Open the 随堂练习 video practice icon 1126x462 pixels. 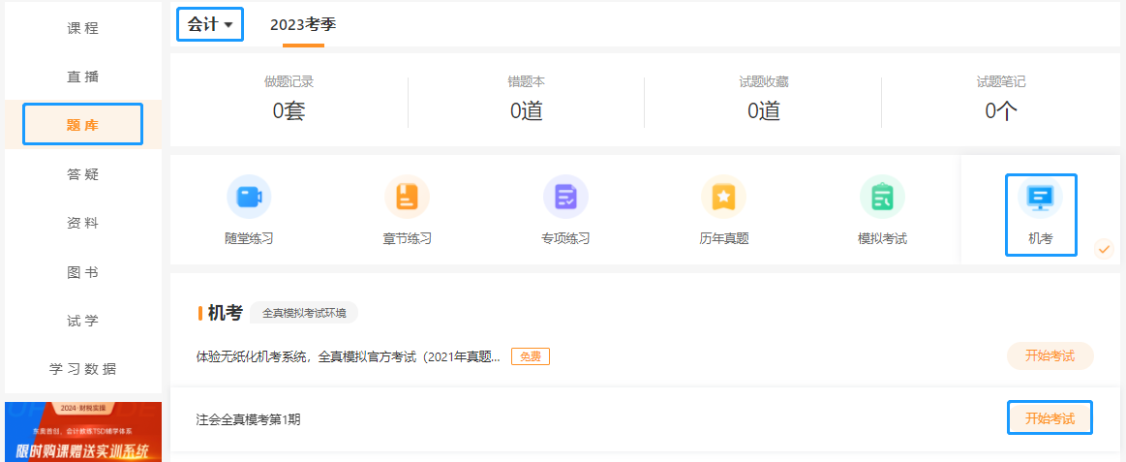[x=249, y=198]
